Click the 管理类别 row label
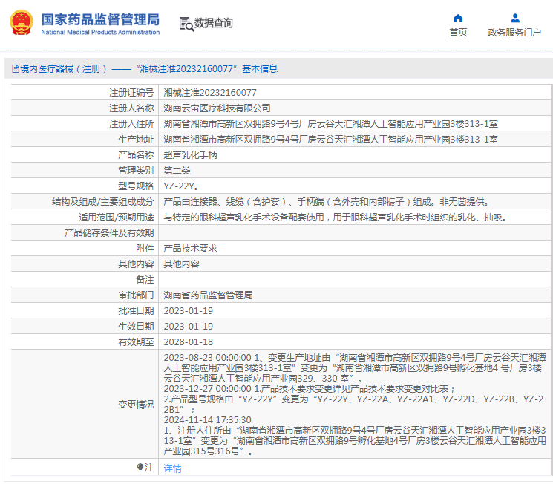Viewport: 553px width, 484px height. click(136, 171)
